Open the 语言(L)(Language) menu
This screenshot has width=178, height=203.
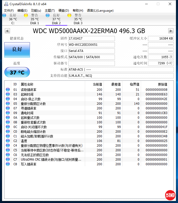coord(100,11)
